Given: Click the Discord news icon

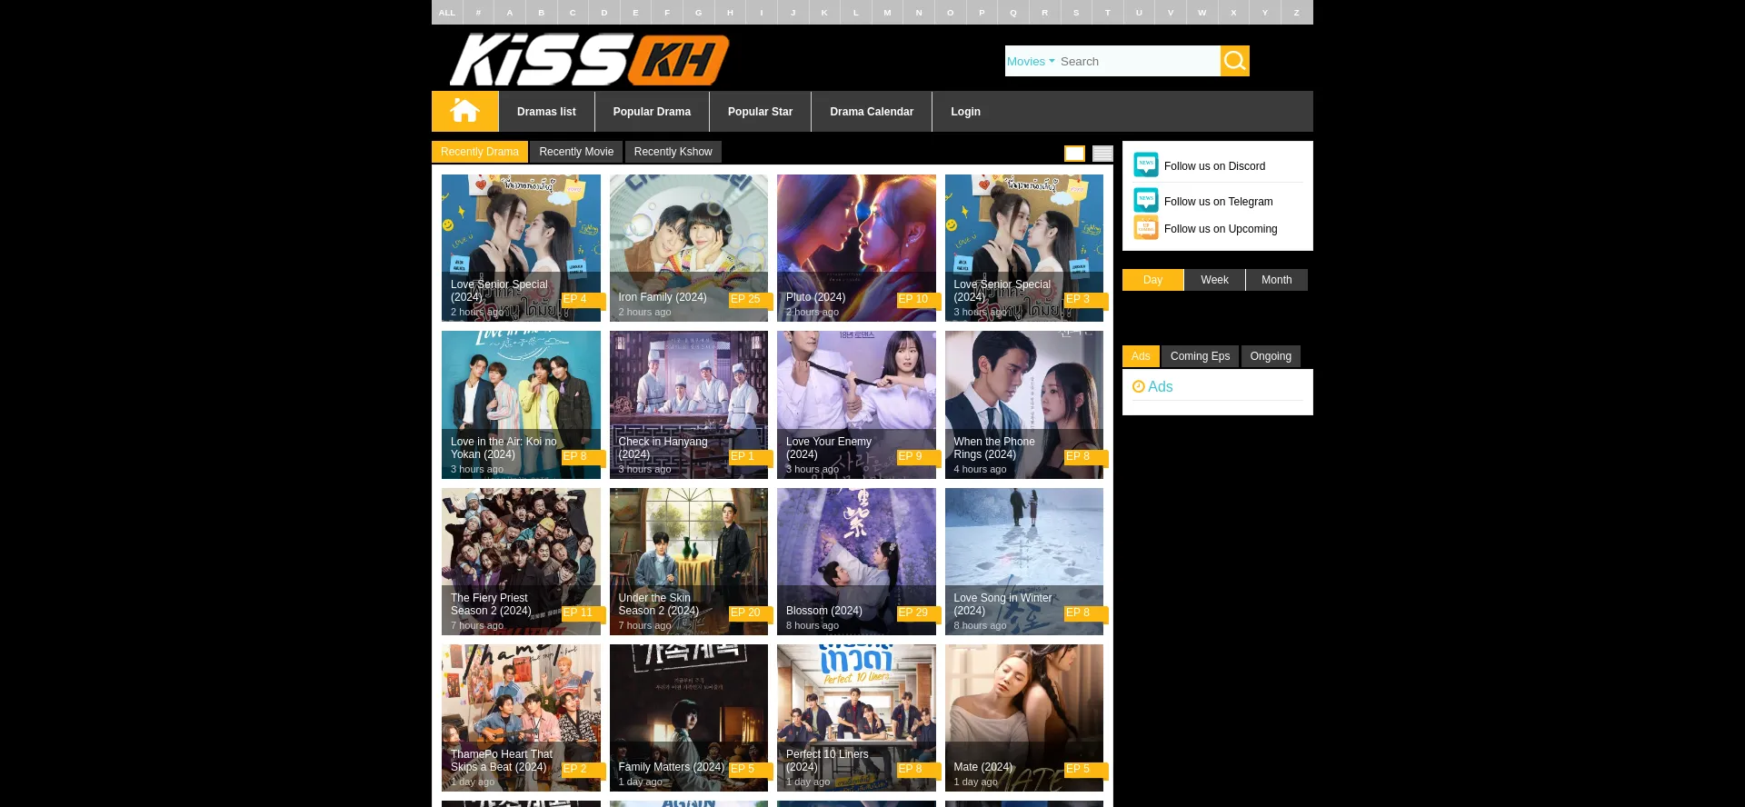Looking at the screenshot, I should (x=1145, y=165).
